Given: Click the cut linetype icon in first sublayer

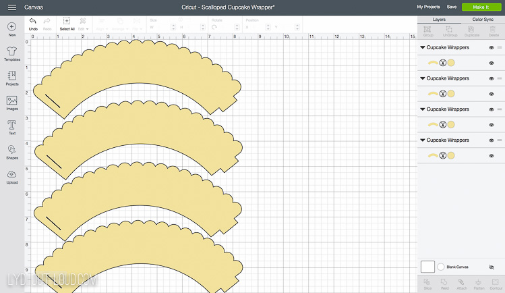Looking at the screenshot, I should click(x=443, y=63).
